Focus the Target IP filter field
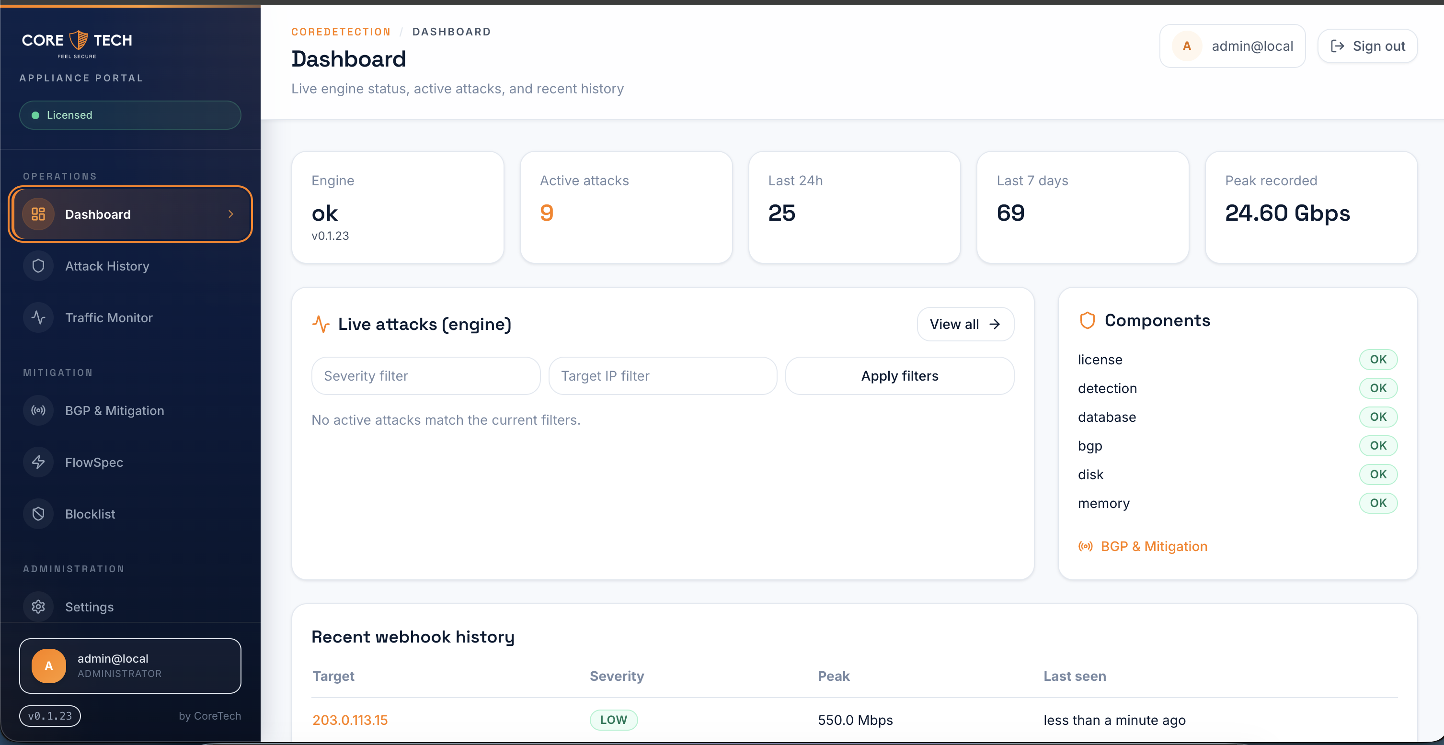The width and height of the screenshot is (1444, 745). coord(663,376)
